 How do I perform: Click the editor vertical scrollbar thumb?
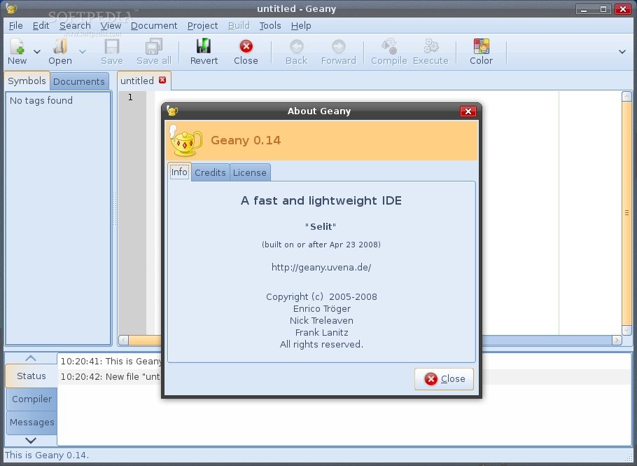pos(626,213)
